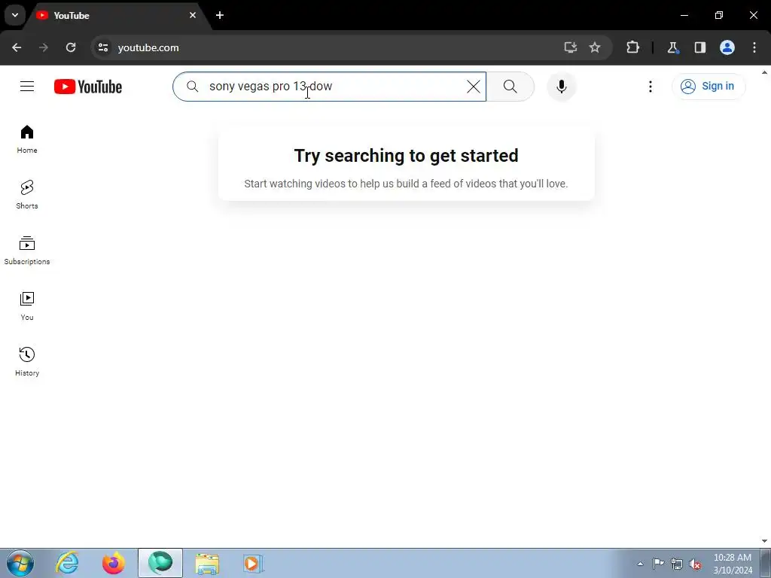771x578 pixels.
Task: Go to Home in the sidebar
Action: [x=27, y=139]
